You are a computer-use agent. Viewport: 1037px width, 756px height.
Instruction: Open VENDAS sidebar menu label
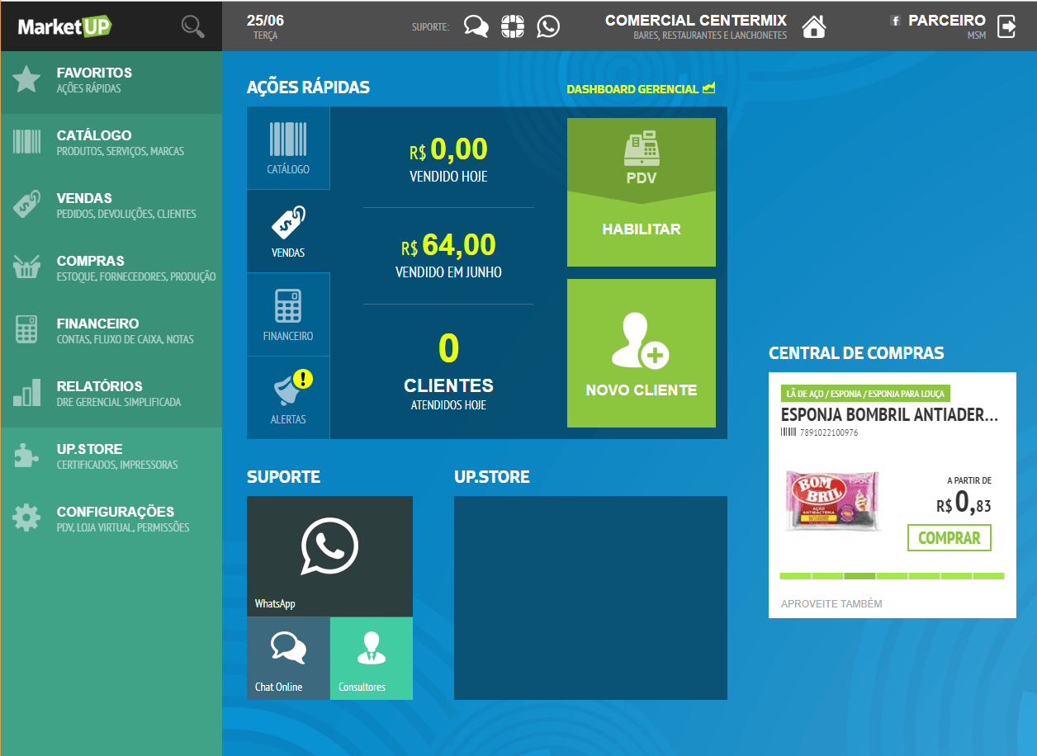tap(84, 198)
